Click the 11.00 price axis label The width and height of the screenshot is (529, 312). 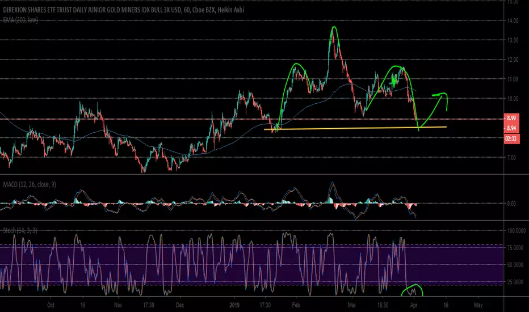pos(513,79)
